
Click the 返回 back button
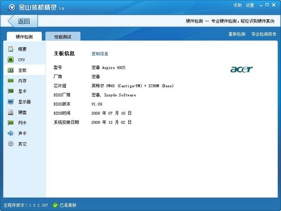pyautogui.click(x=22, y=21)
